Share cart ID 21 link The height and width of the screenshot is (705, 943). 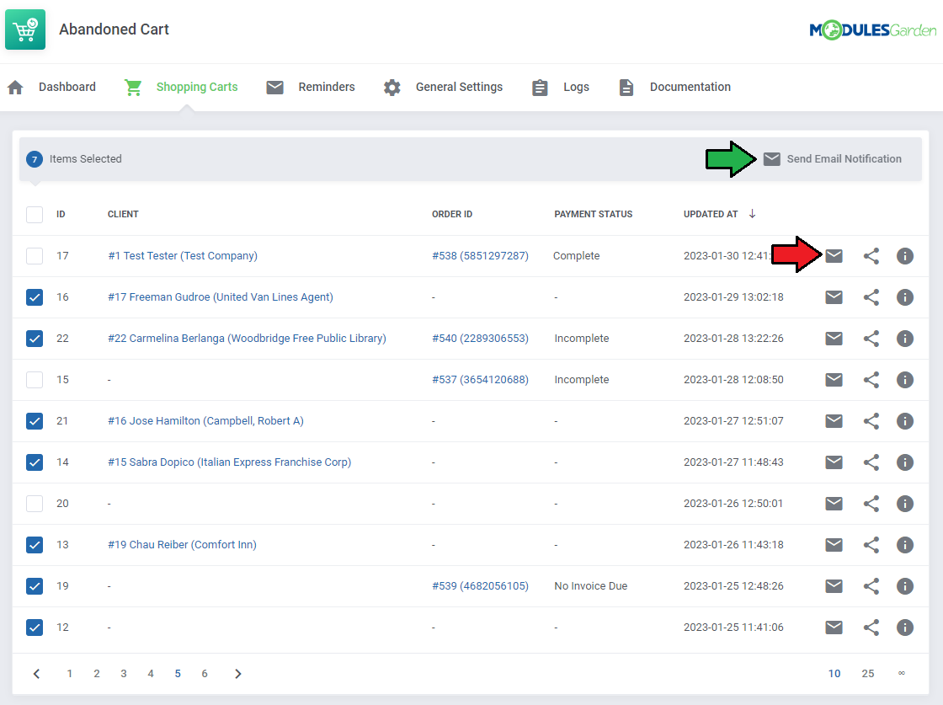pyautogui.click(x=871, y=421)
